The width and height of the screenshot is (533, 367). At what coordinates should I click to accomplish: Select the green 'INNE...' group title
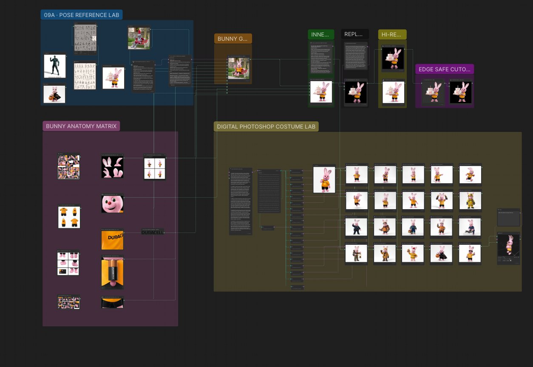point(320,34)
